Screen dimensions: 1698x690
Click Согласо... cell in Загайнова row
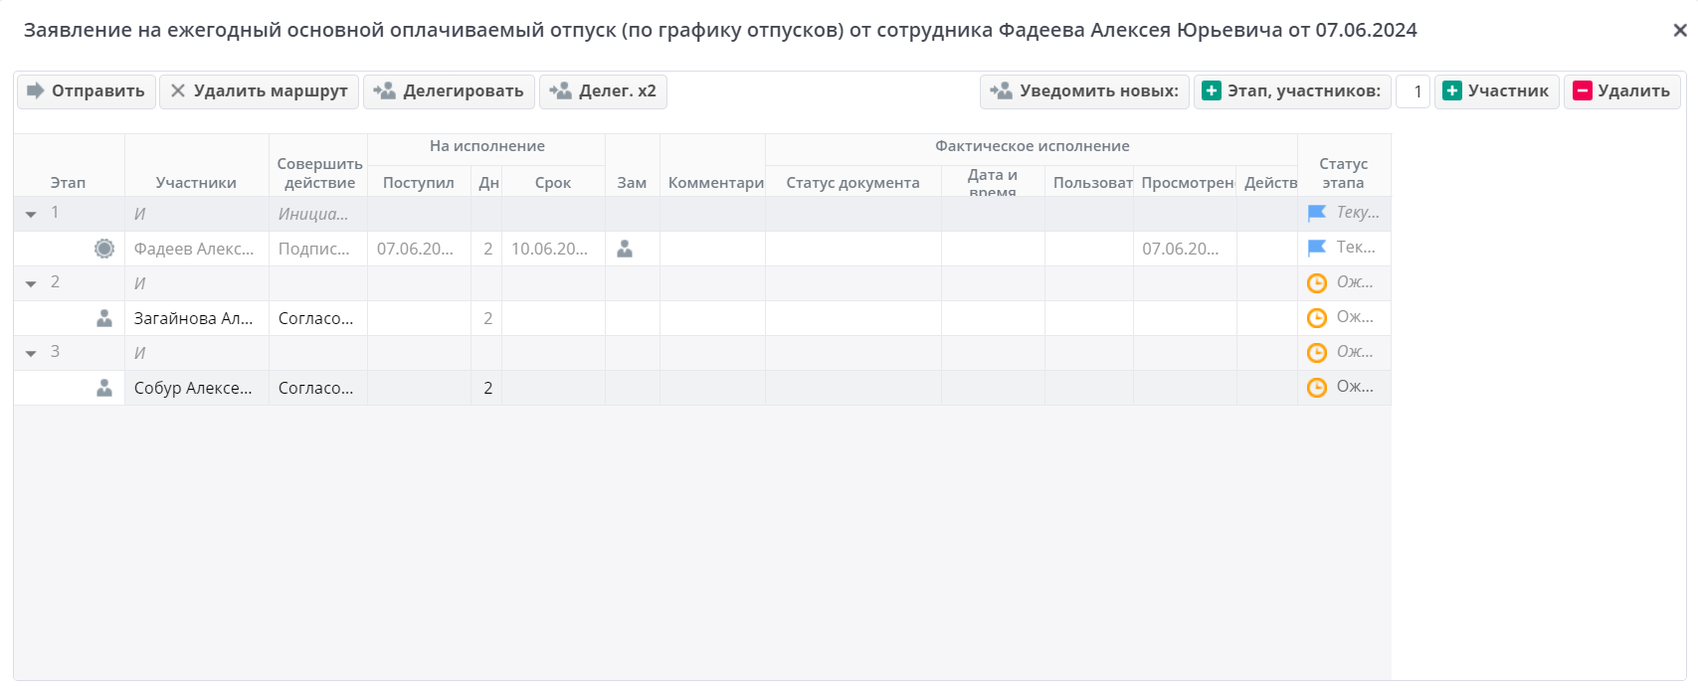317,318
